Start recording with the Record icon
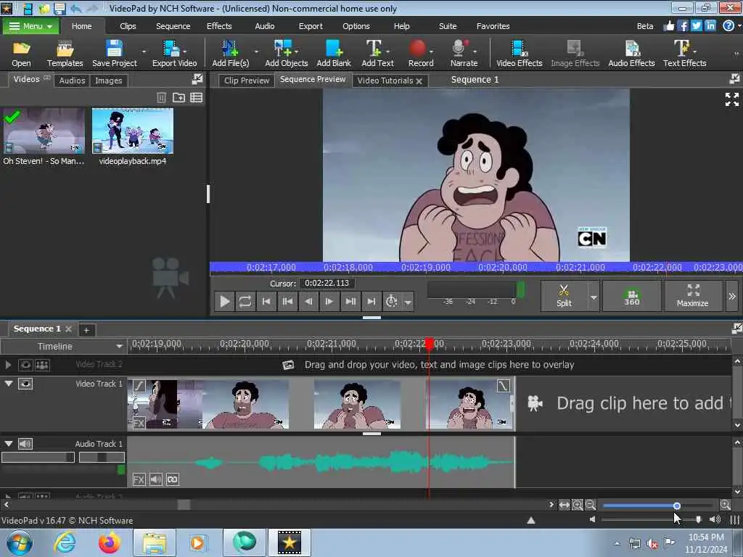The image size is (743, 557). coord(420,54)
